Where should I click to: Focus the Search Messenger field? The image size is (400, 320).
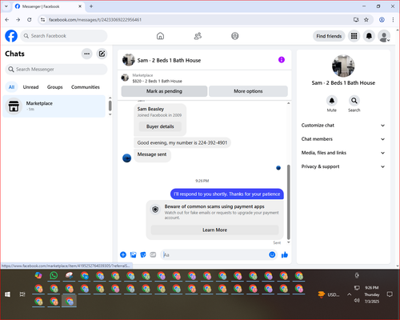point(56,70)
